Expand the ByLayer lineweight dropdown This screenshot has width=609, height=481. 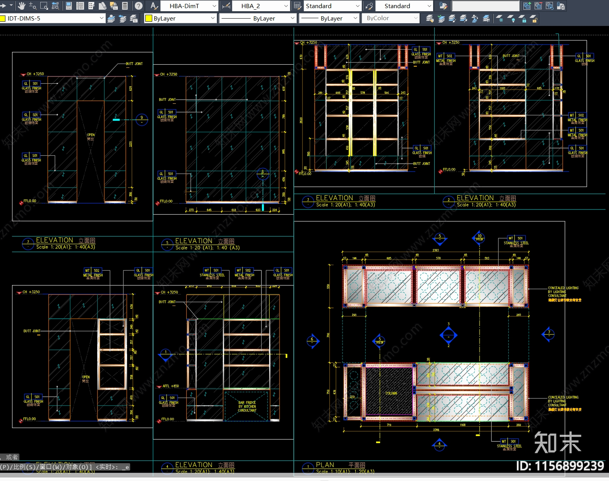pos(355,18)
